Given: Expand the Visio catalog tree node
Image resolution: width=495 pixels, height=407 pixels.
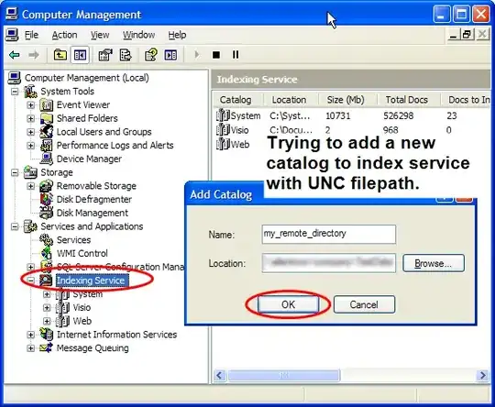Looking at the screenshot, I should click(47, 307).
